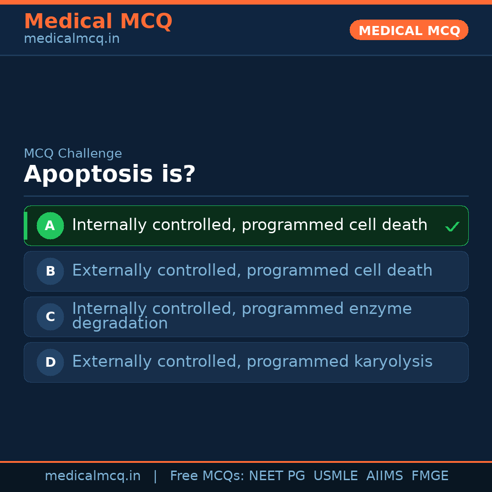
Task: Click the green bar beside option A
Action: (x=26, y=225)
